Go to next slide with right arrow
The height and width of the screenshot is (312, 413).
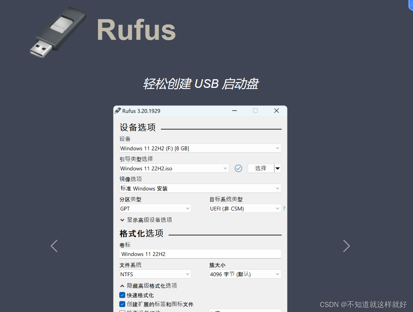[346, 246]
